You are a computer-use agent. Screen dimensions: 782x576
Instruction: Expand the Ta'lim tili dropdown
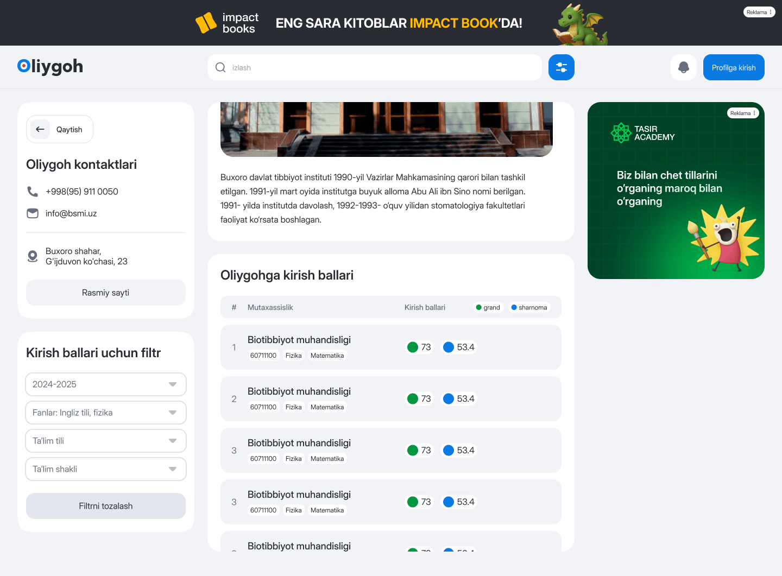(106, 441)
